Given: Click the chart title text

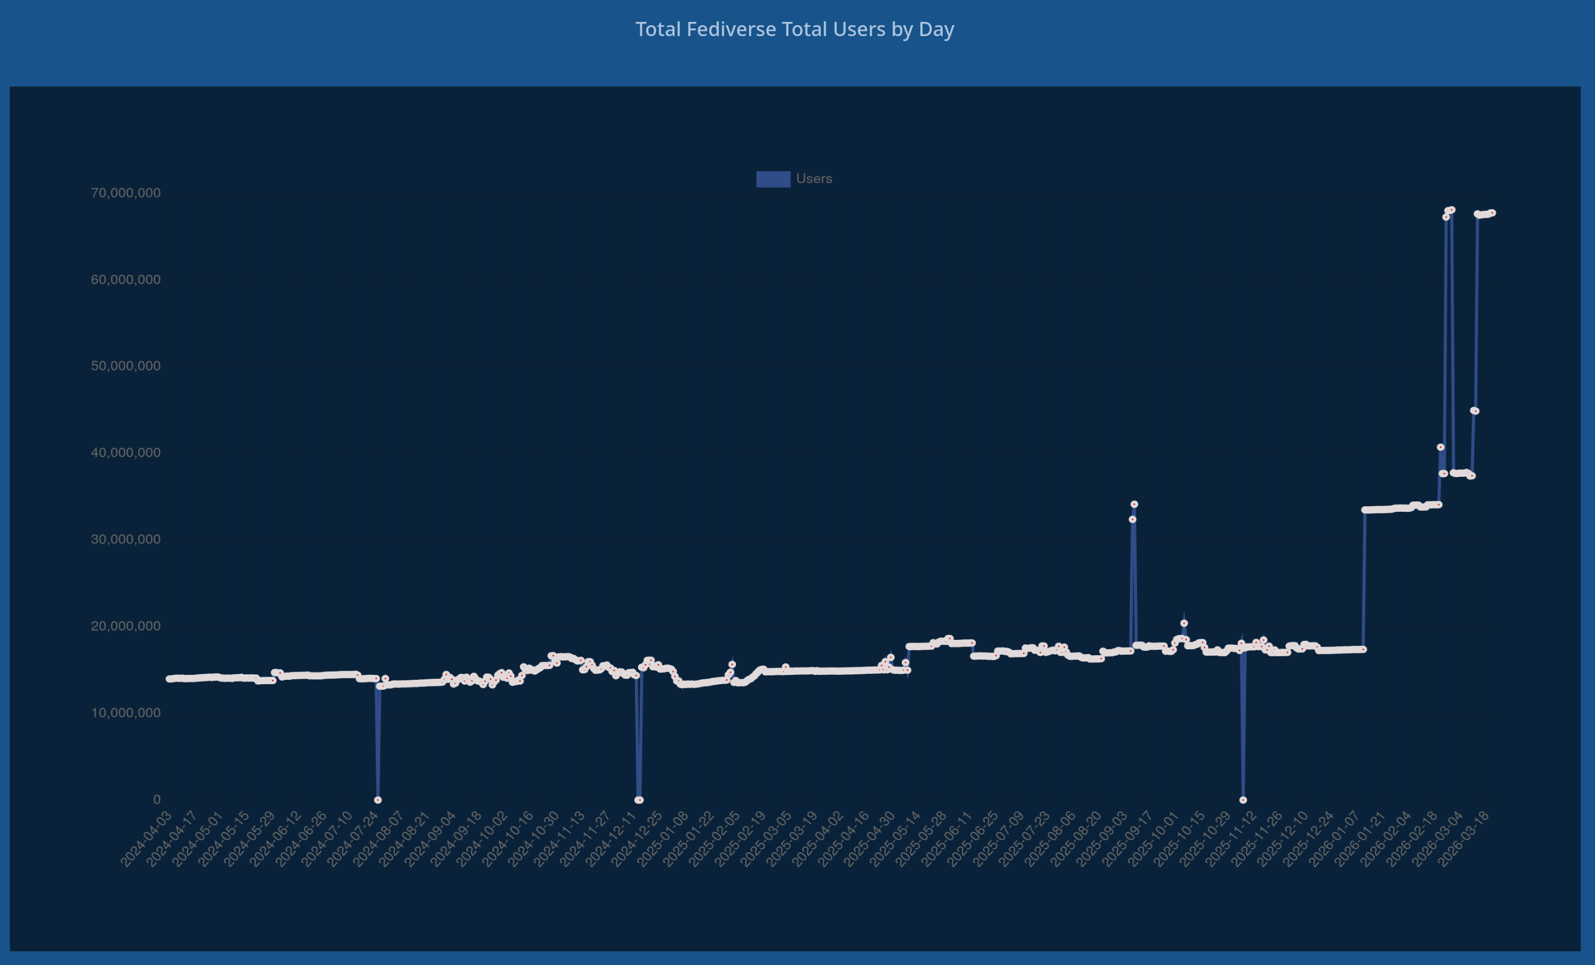Looking at the screenshot, I should click(794, 29).
